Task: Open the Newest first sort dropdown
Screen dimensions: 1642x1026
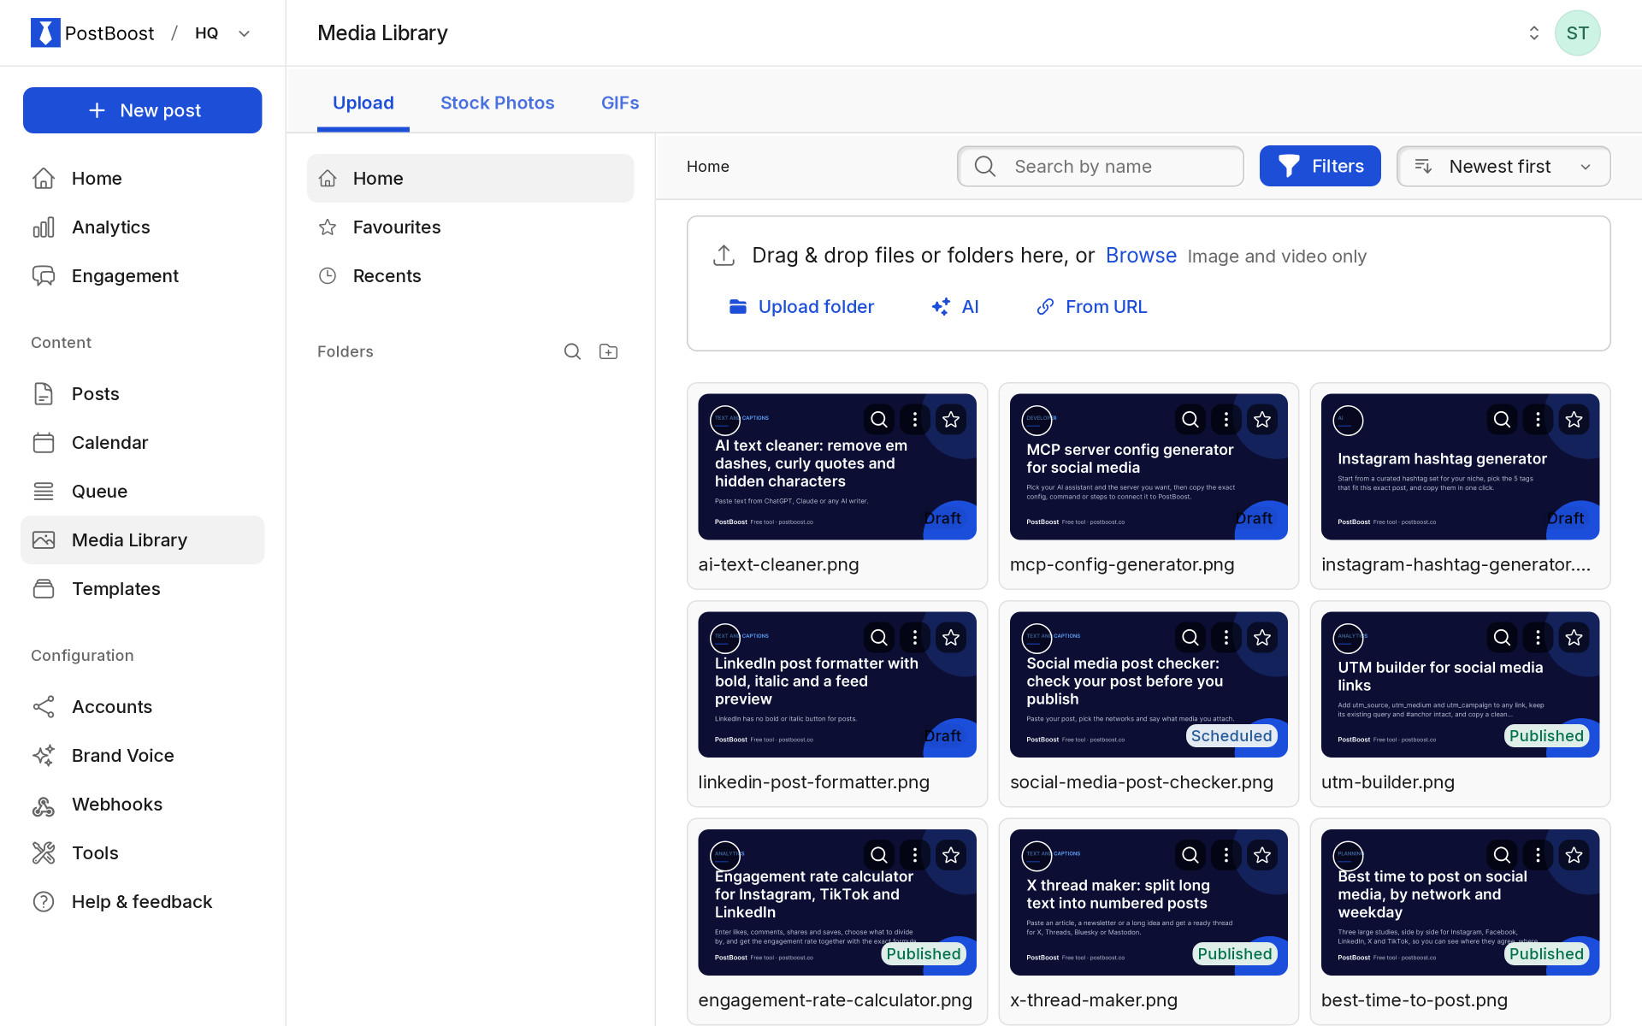Action: [x=1503, y=166]
